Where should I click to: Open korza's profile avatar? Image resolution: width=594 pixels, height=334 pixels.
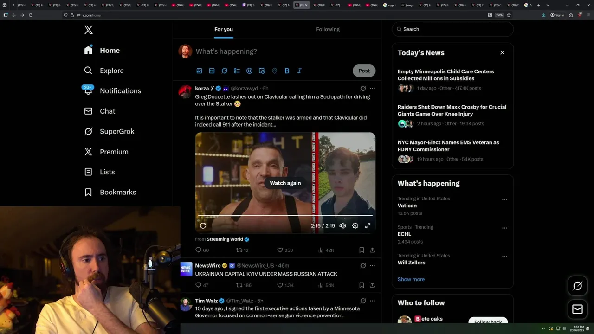pos(185,91)
